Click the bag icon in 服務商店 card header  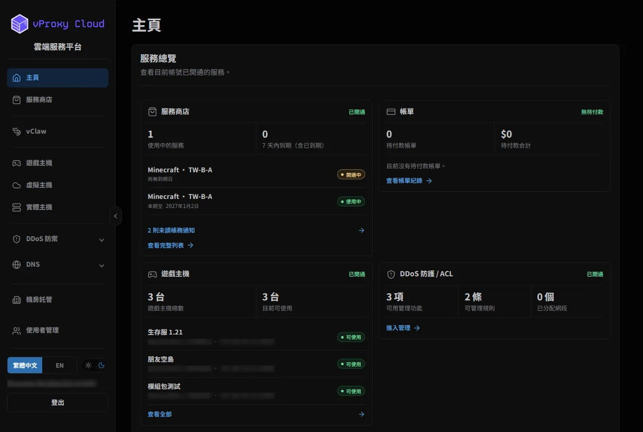pyautogui.click(x=152, y=112)
